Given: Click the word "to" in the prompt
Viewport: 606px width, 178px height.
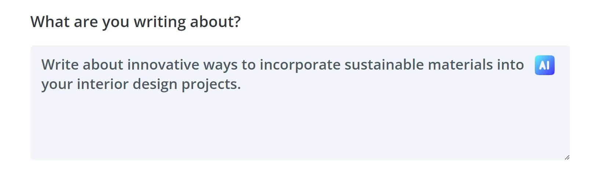Looking at the screenshot, I should [x=248, y=65].
